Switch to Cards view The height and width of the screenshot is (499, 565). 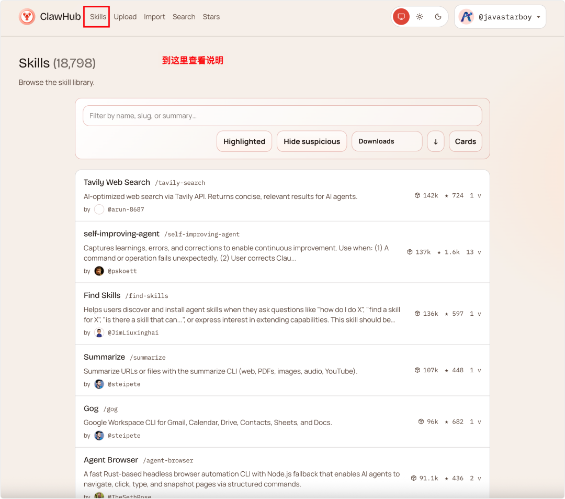[465, 141]
